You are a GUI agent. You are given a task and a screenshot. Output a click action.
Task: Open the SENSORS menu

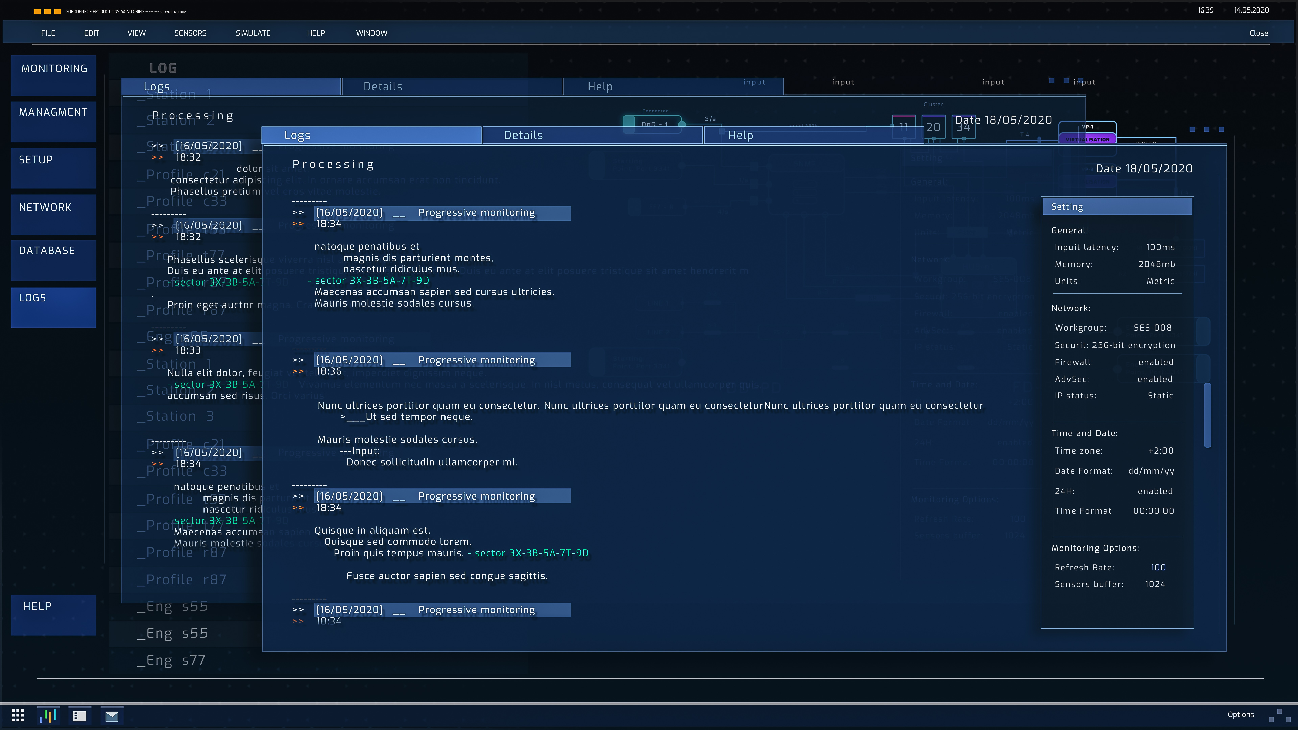(x=190, y=33)
